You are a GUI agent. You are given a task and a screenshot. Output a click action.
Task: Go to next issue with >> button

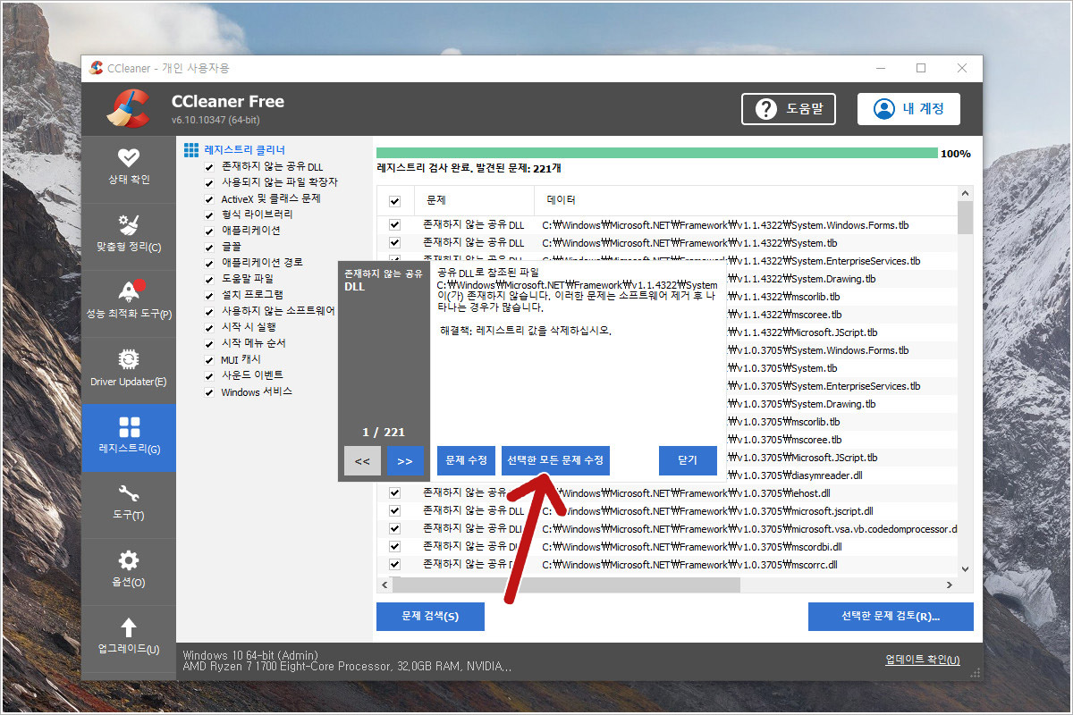pyautogui.click(x=405, y=461)
